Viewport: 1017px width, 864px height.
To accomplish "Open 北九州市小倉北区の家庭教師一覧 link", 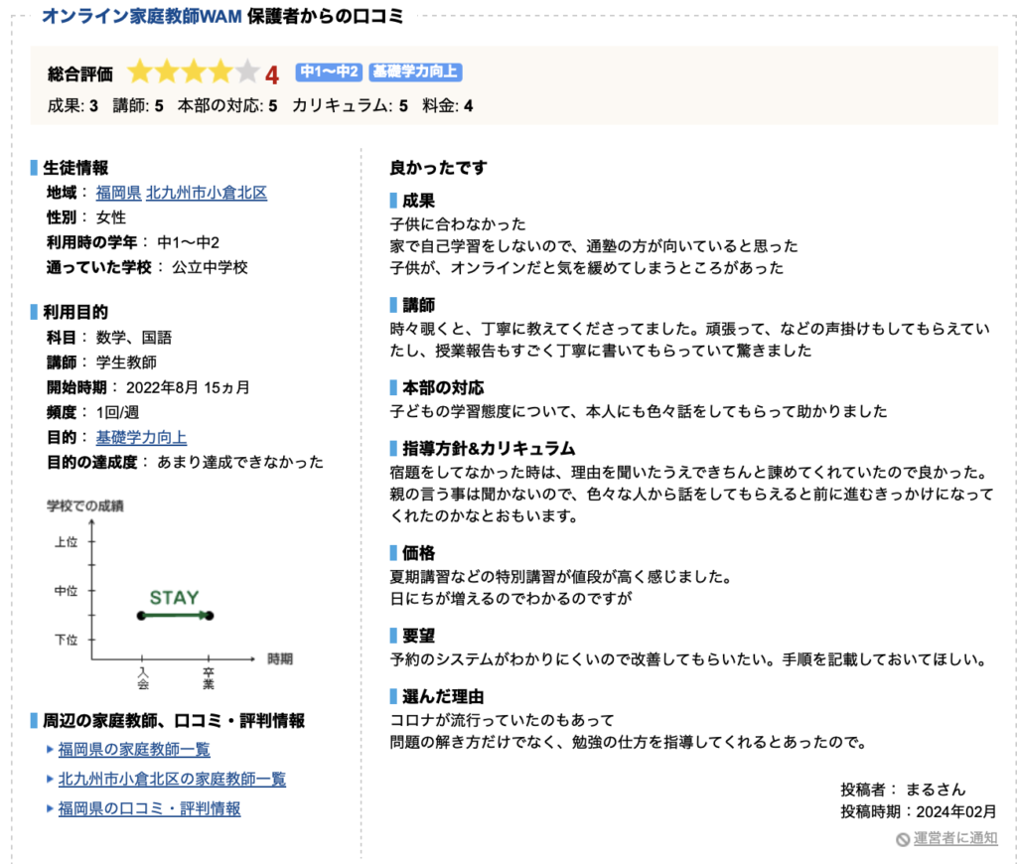I will point(172,779).
